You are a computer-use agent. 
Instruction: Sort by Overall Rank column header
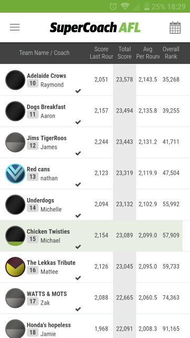pos(171,53)
